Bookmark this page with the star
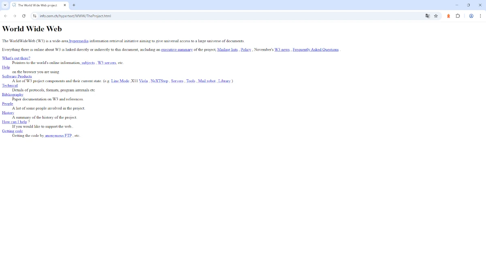This screenshot has width=486, height=261. point(436,16)
